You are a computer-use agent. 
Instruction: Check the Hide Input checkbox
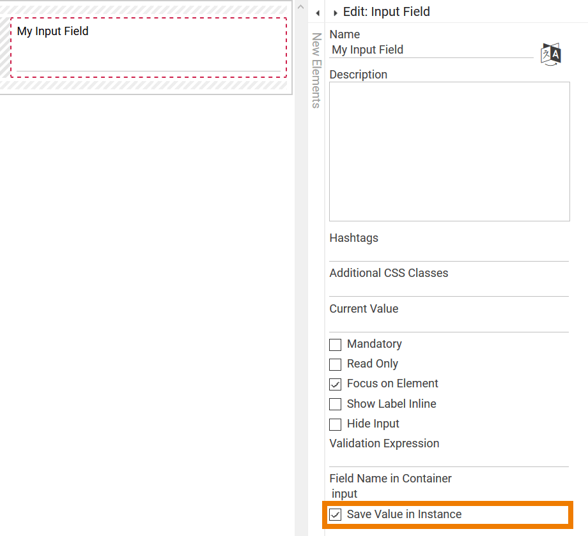pyautogui.click(x=336, y=424)
